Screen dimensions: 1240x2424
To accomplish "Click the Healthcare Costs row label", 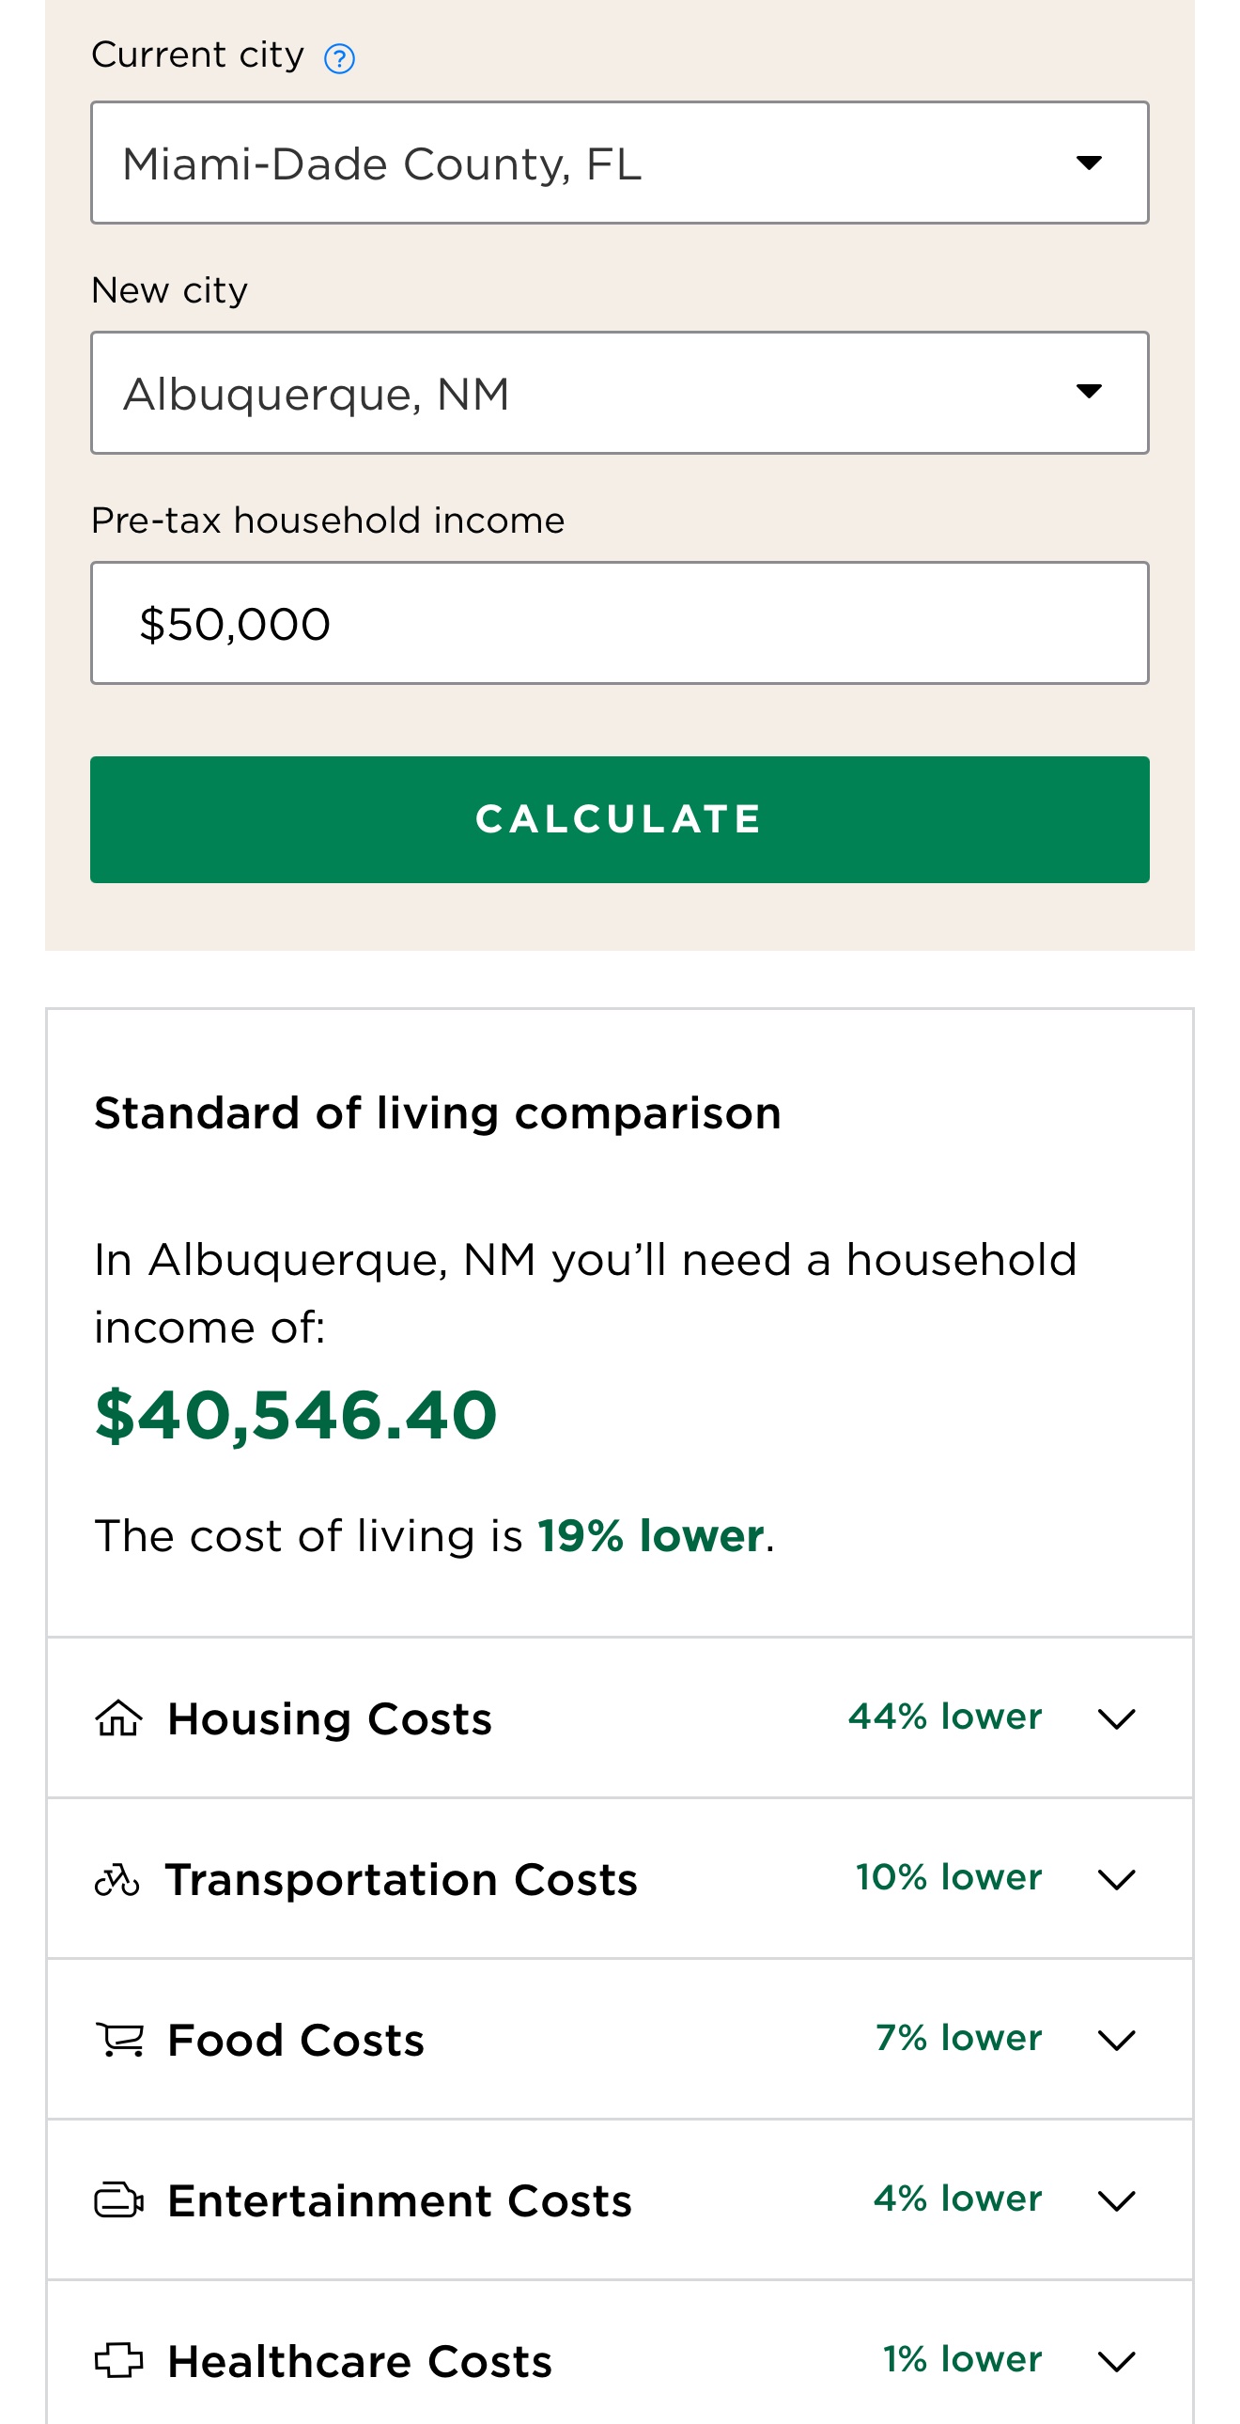I will 360,2361.
